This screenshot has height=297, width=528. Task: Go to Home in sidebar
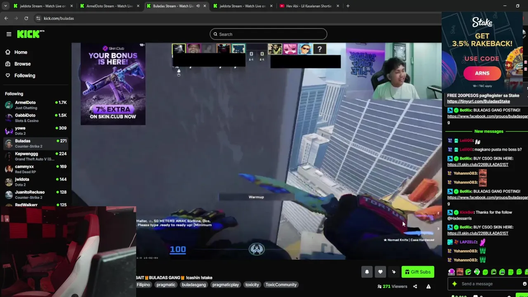point(21,52)
